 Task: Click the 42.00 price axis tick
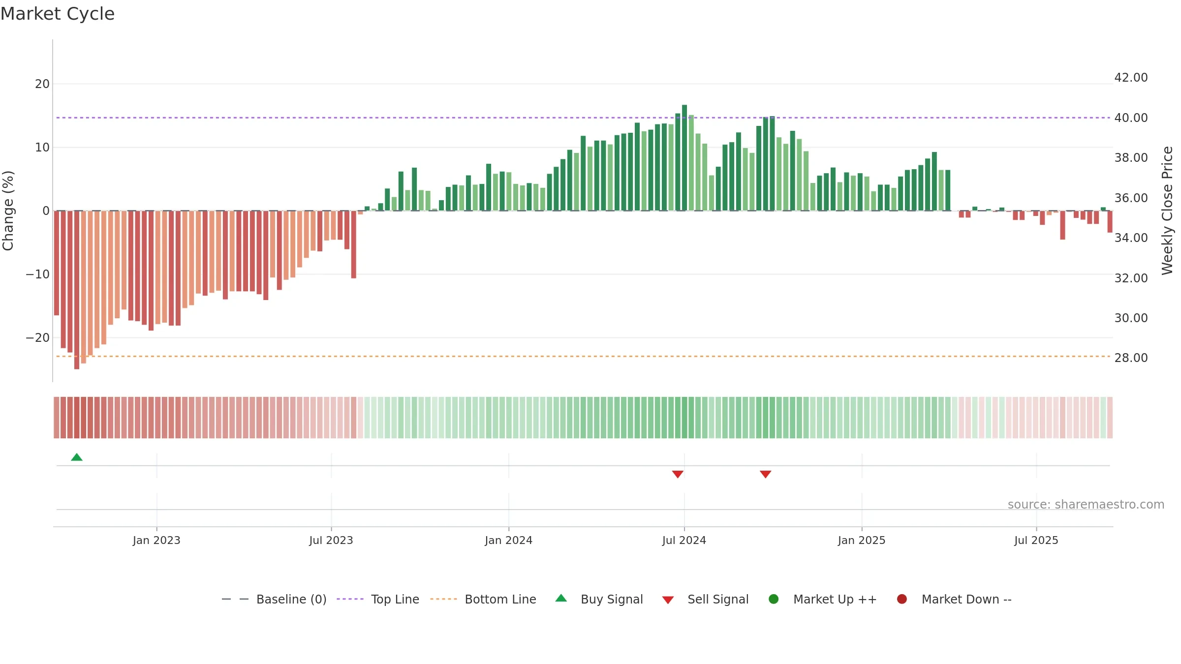click(1131, 78)
